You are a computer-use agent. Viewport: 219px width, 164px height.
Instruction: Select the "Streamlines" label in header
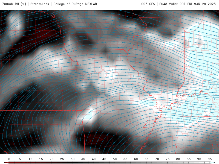(x=40, y=4)
